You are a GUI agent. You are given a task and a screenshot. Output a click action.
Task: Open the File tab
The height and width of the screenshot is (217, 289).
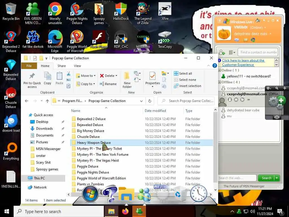pos(29,66)
